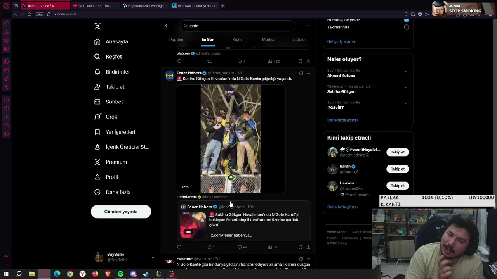Open more options for Sabiha Gökçen trend

[407, 87]
